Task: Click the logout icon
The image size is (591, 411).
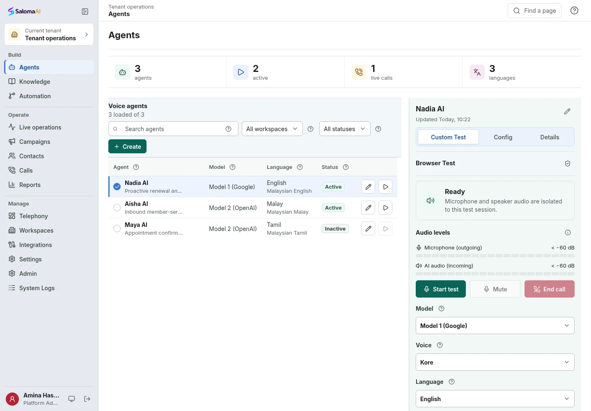Action: click(x=87, y=399)
